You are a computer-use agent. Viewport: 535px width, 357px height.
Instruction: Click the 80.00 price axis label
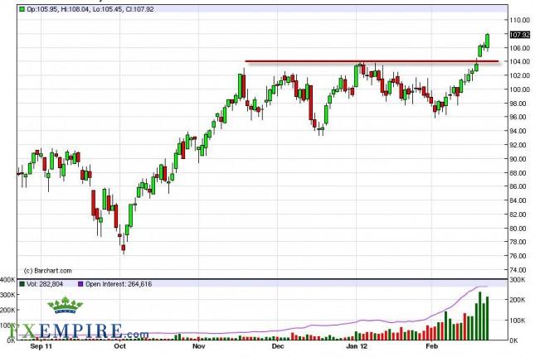click(x=519, y=229)
